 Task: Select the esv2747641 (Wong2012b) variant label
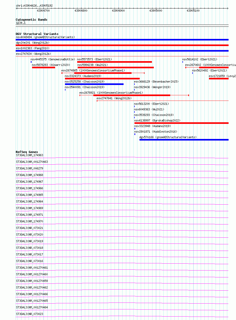pos(114,98)
